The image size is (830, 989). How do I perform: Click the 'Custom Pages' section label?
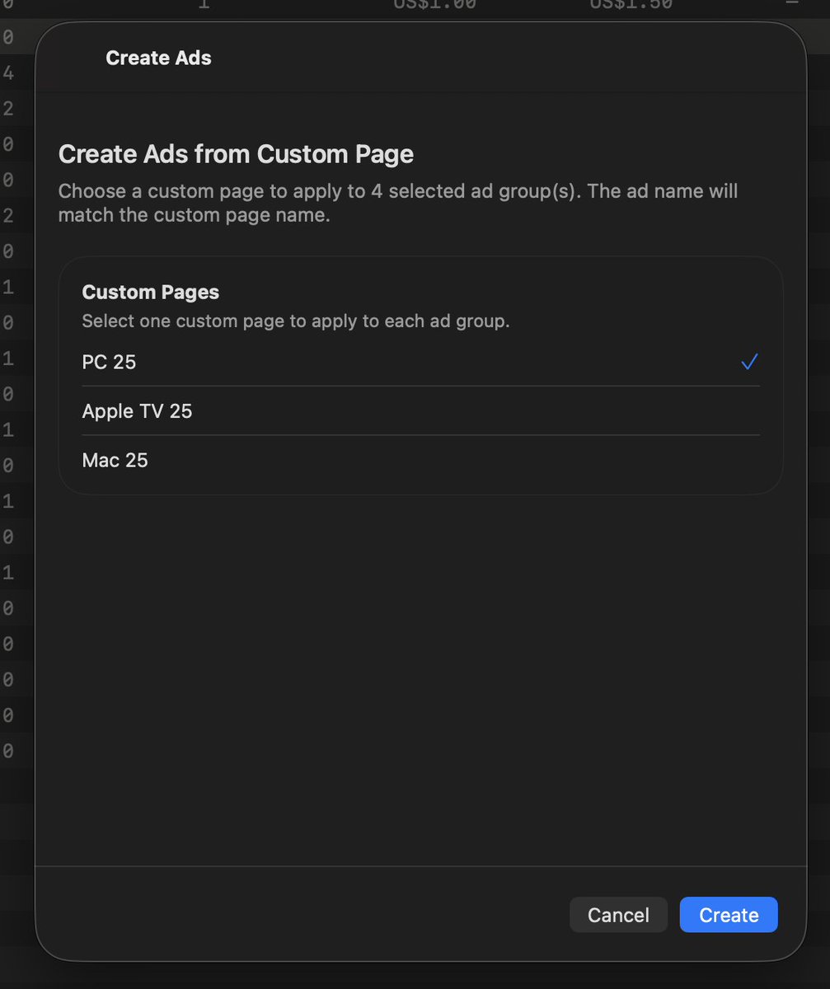click(x=151, y=292)
